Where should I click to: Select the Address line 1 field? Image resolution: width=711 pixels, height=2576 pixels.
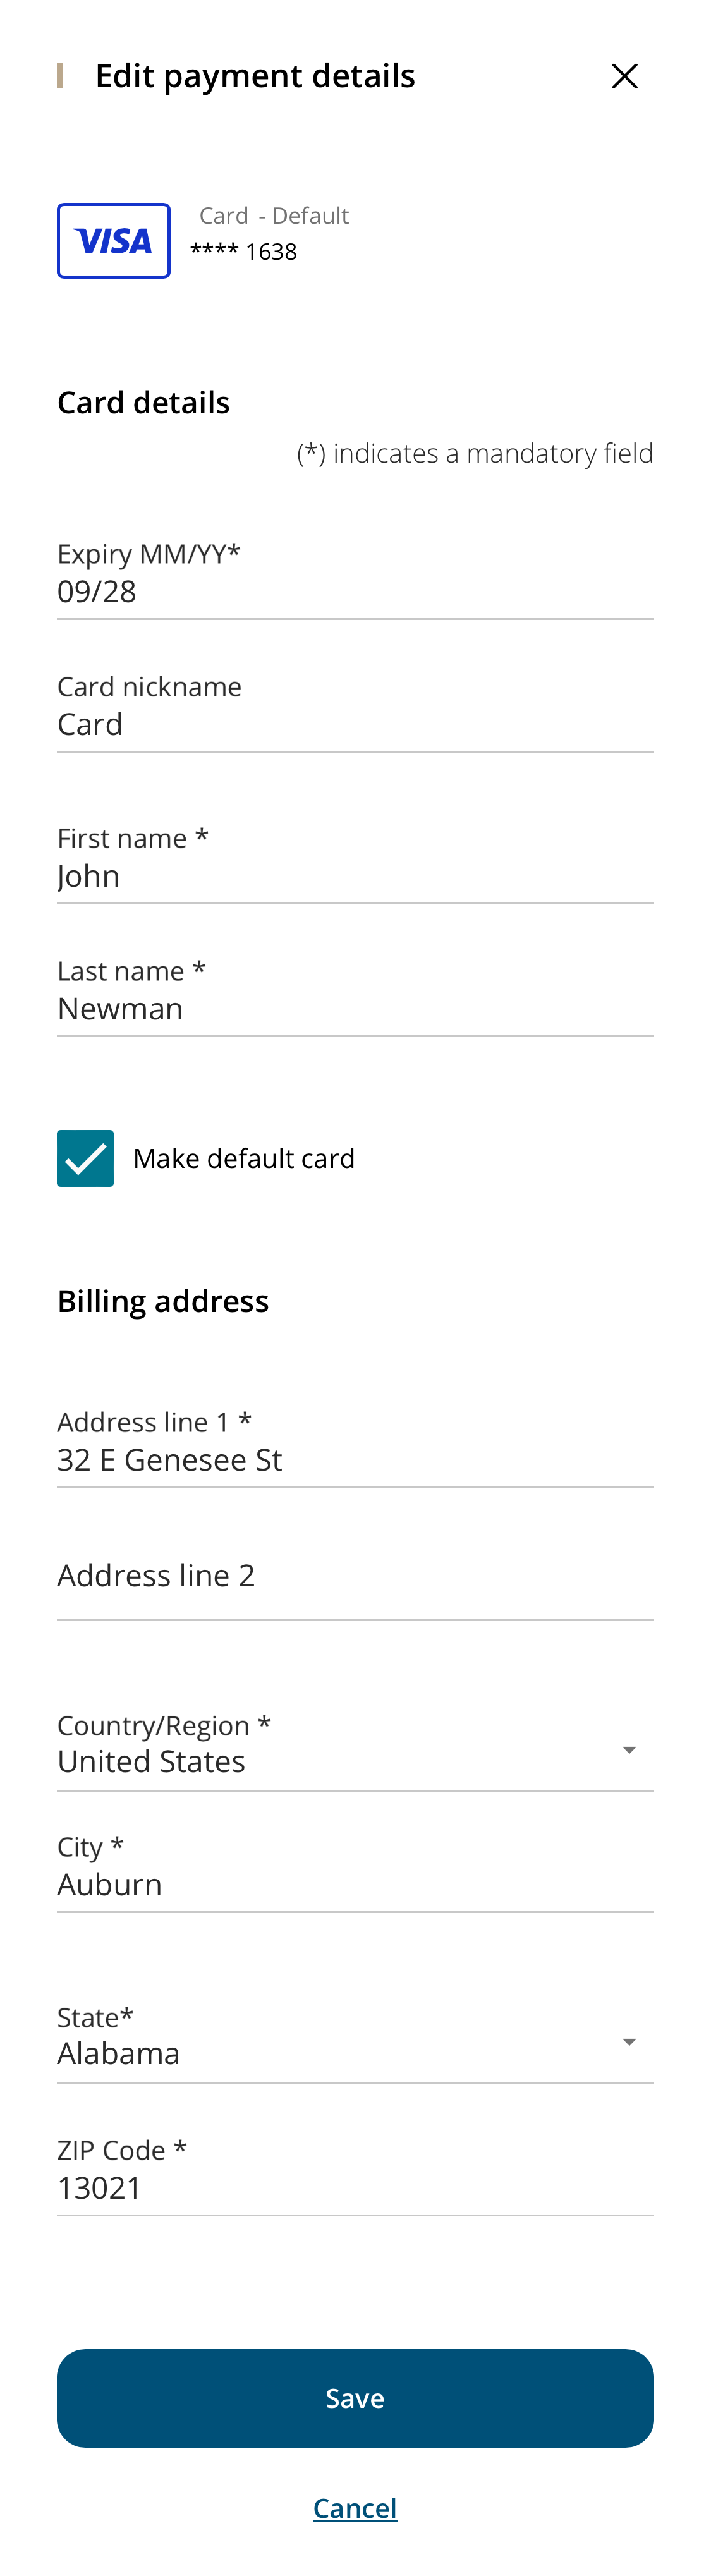[x=355, y=1460]
